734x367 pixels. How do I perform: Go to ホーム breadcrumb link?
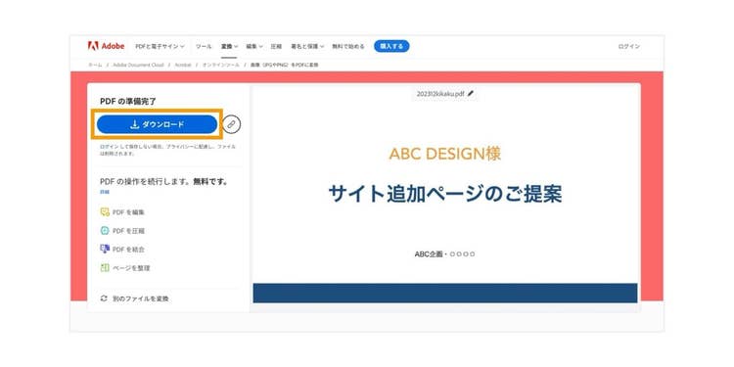pos(95,65)
